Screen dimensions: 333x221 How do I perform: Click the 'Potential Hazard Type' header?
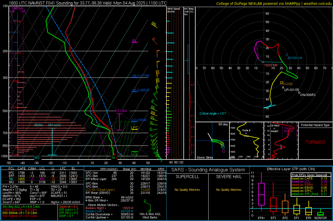(x=316, y=125)
